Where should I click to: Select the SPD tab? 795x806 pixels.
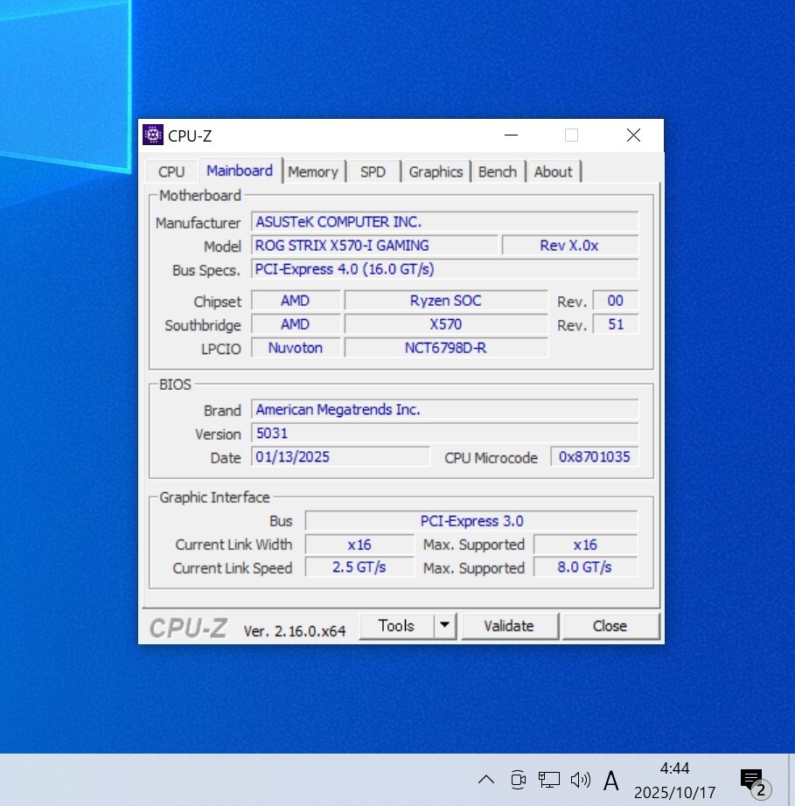click(373, 172)
